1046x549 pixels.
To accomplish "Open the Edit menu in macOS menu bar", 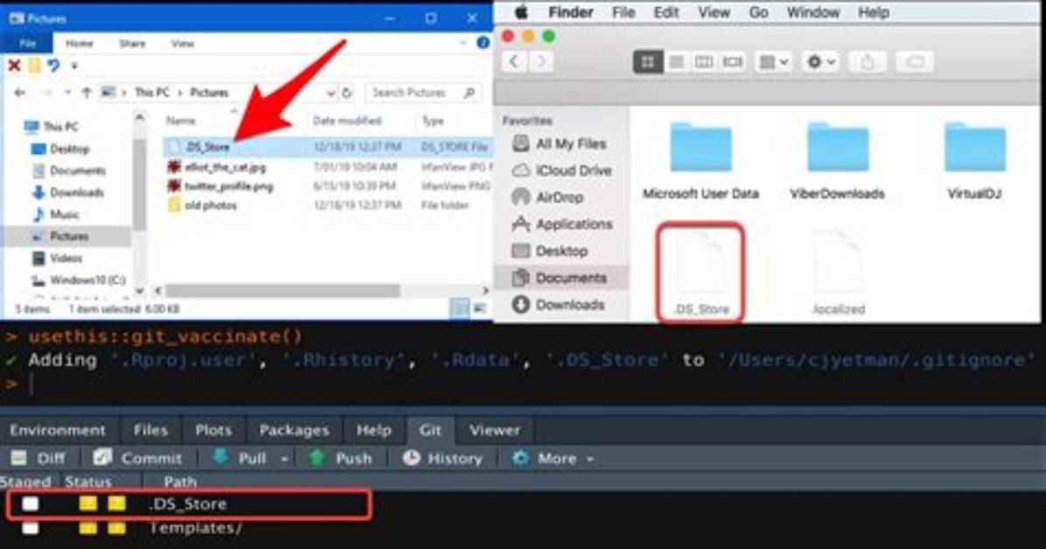I will click(666, 12).
